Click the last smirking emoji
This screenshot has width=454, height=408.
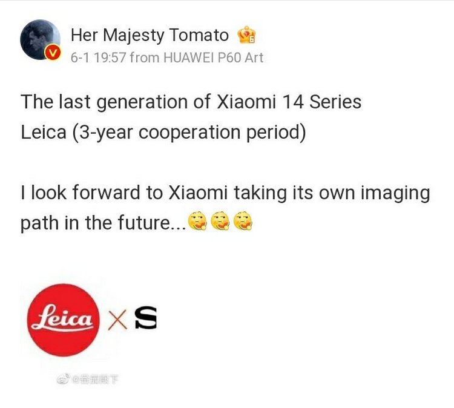[x=243, y=221]
